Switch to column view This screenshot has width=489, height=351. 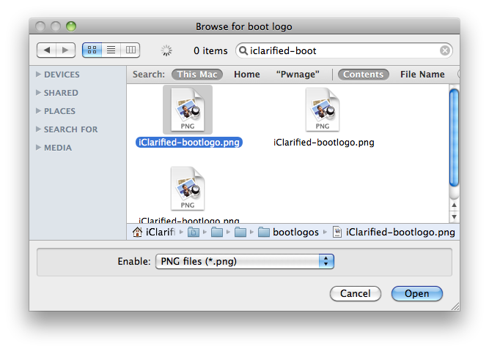pos(130,50)
